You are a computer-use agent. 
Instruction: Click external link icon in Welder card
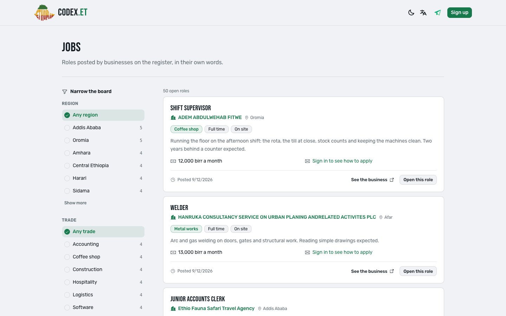tap(392, 271)
